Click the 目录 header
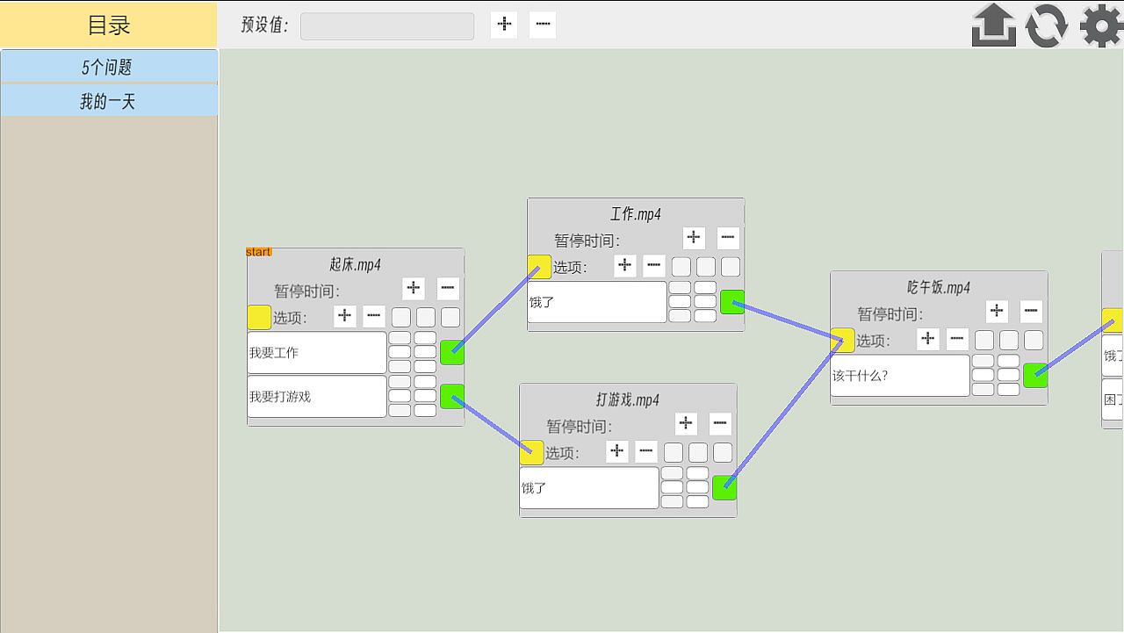Image resolution: width=1124 pixels, height=633 pixels. tap(109, 25)
